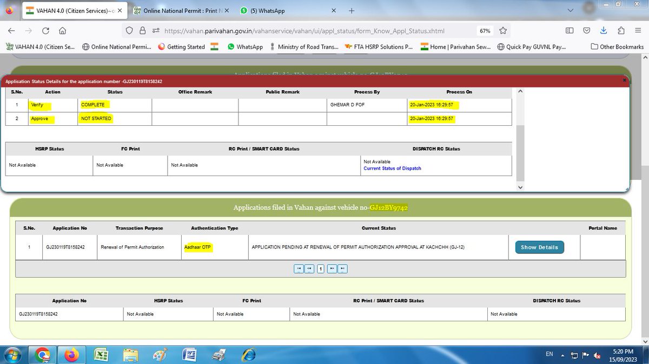This screenshot has width=649, height=364.
Task: Open Getting Started bookmark
Action: pos(181,47)
